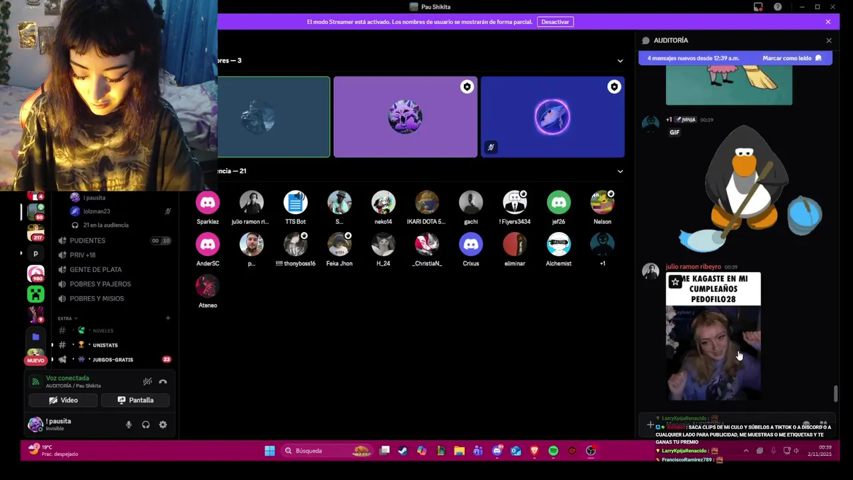853x480 pixels.
Task: Toggle headphone deafen in user panel
Action: (x=146, y=425)
